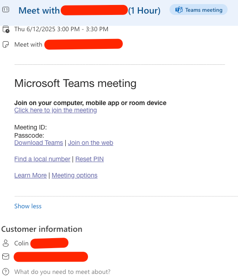Select the Join on the web link
The width and height of the screenshot is (238, 278).
pos(91,143)
